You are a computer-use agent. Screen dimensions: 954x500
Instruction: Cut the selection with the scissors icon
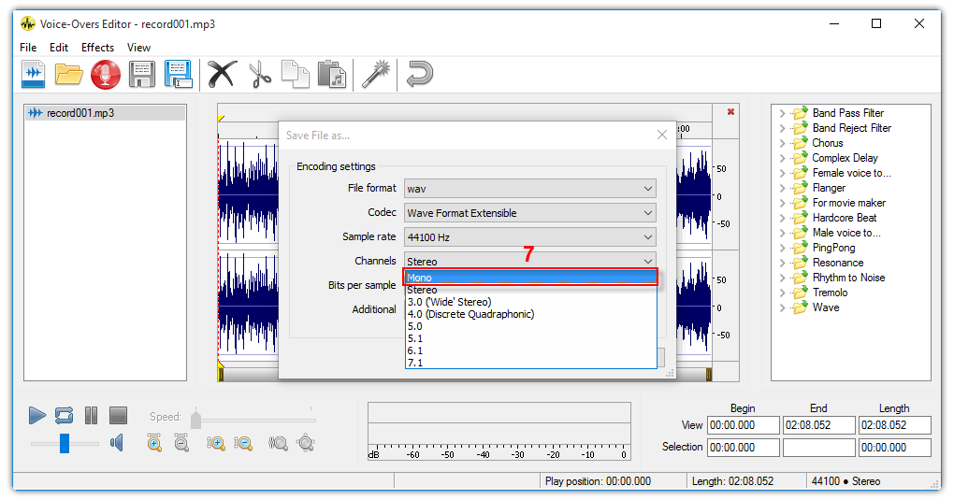pyautogui.click(x=260, y=74)
